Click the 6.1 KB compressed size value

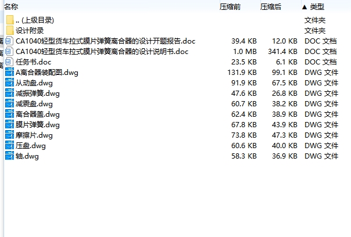[x=286, y=62]
